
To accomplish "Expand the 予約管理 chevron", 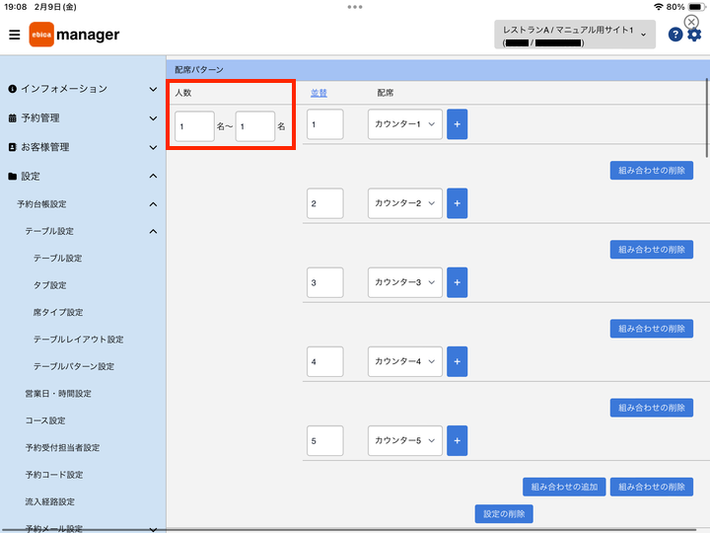I will pos(154,118).
